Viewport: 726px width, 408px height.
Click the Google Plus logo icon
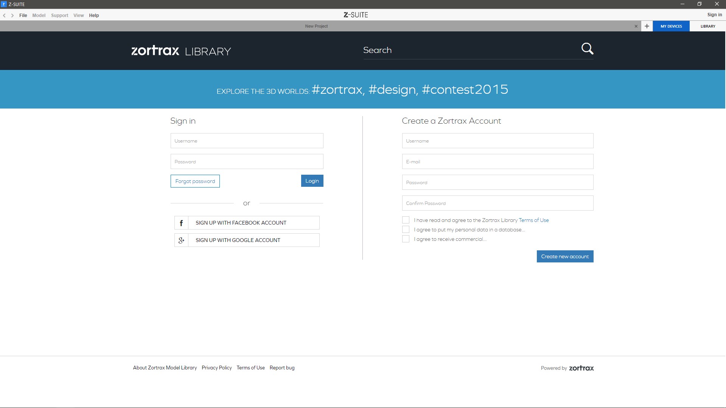click(181, 240)
